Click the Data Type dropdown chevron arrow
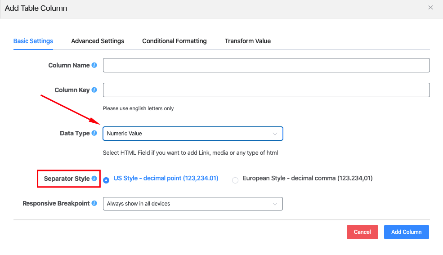This screenshot has height=255, width=443. [x=275, y=134]
